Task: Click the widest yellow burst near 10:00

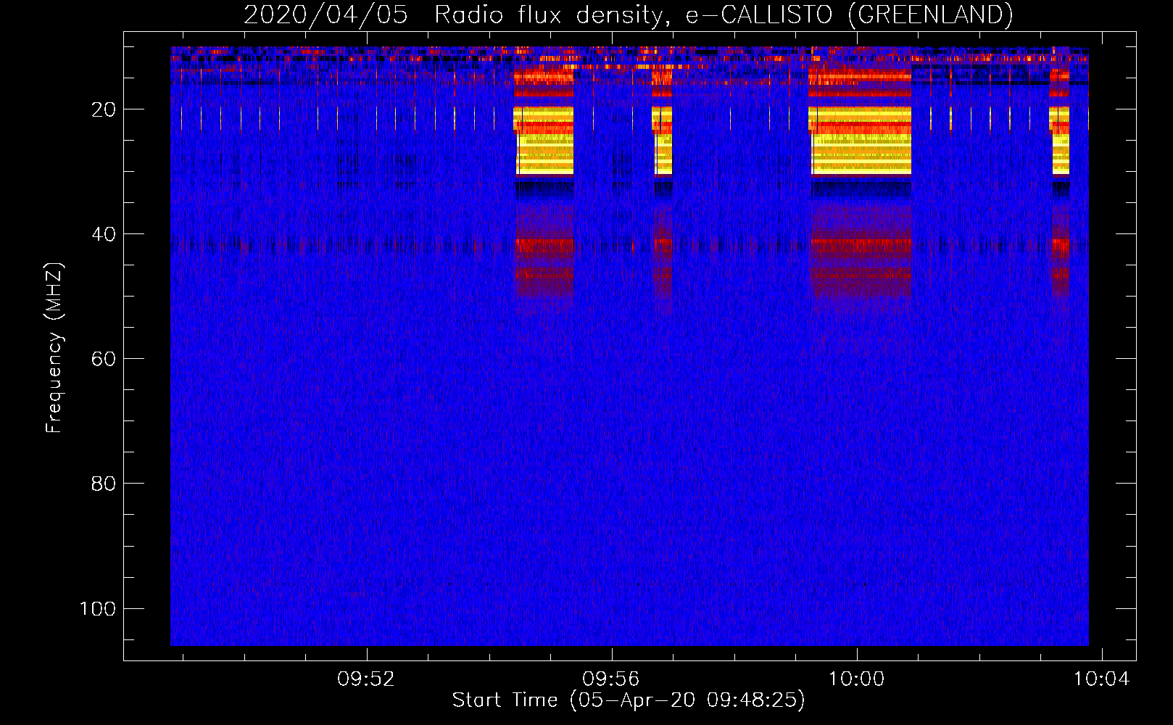Action: pos(860,141)
